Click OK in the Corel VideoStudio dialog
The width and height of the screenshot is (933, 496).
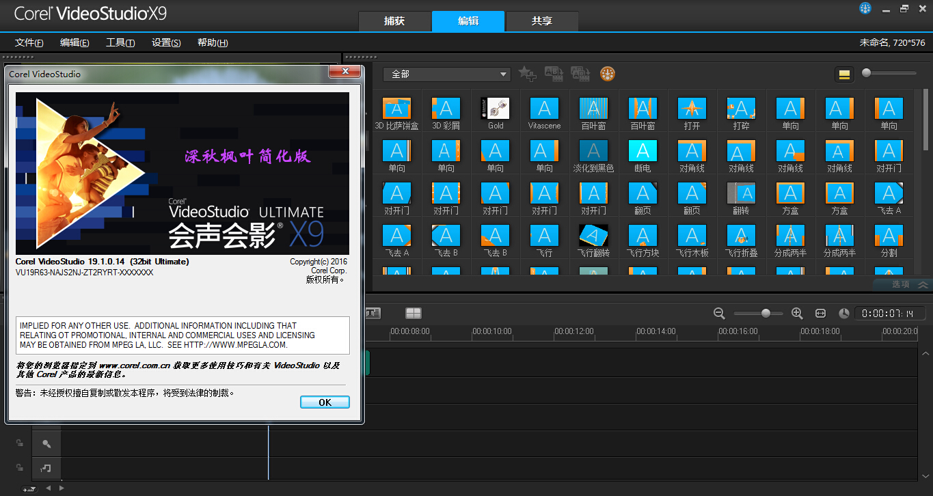[x=325, y=402]
